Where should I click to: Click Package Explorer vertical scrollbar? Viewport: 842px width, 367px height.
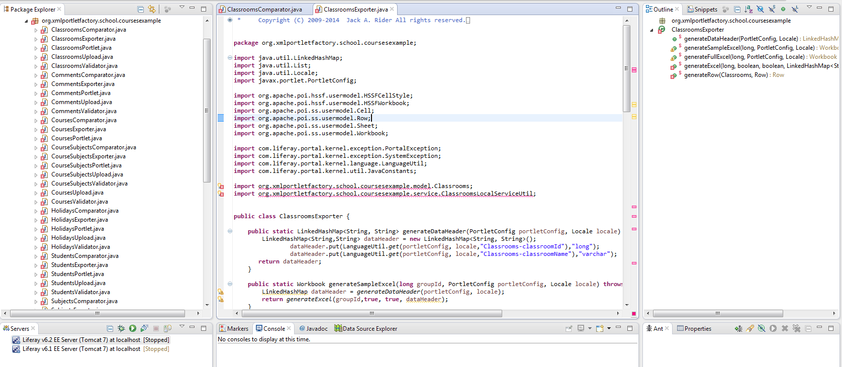point(207,111)
